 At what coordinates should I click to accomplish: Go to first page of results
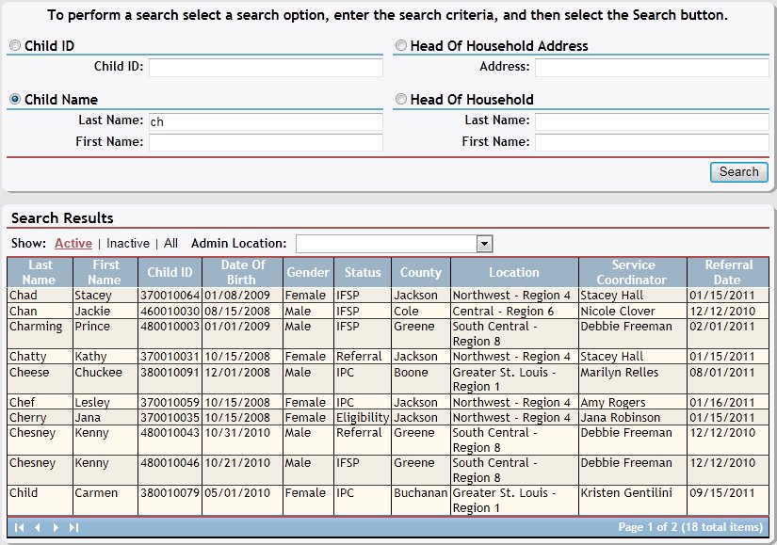point(19,527)
